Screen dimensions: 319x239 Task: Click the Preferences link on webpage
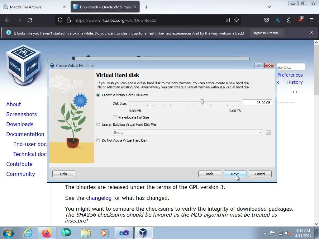click(290, 75)
